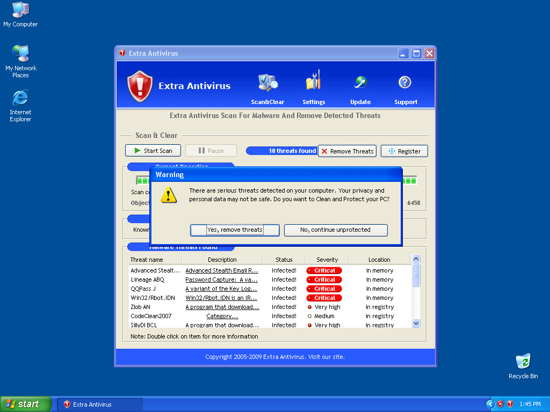Choose No, continue unprotected
The image size is (550, 412).
click(335, 230)
